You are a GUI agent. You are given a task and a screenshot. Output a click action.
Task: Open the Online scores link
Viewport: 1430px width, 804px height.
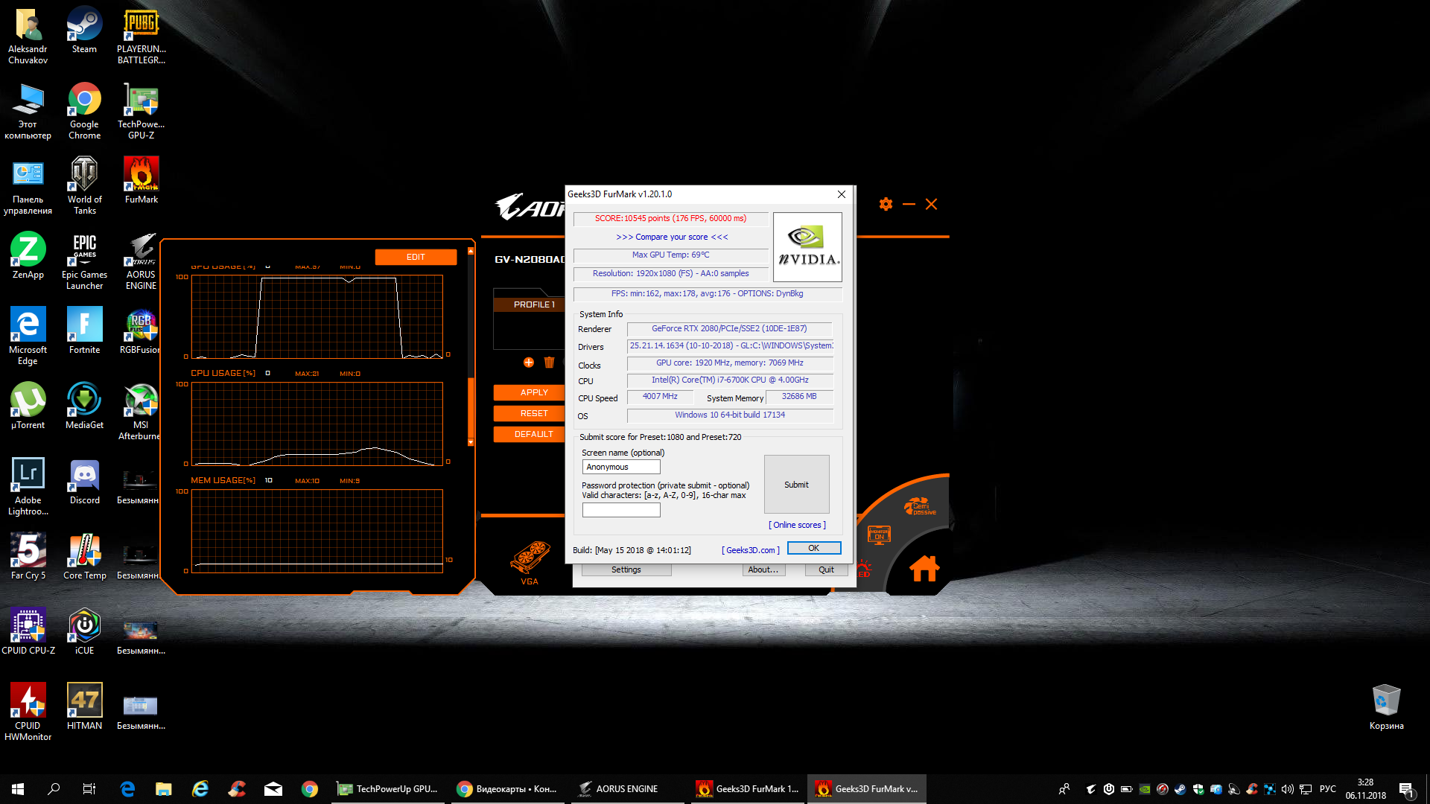[797, 525]
